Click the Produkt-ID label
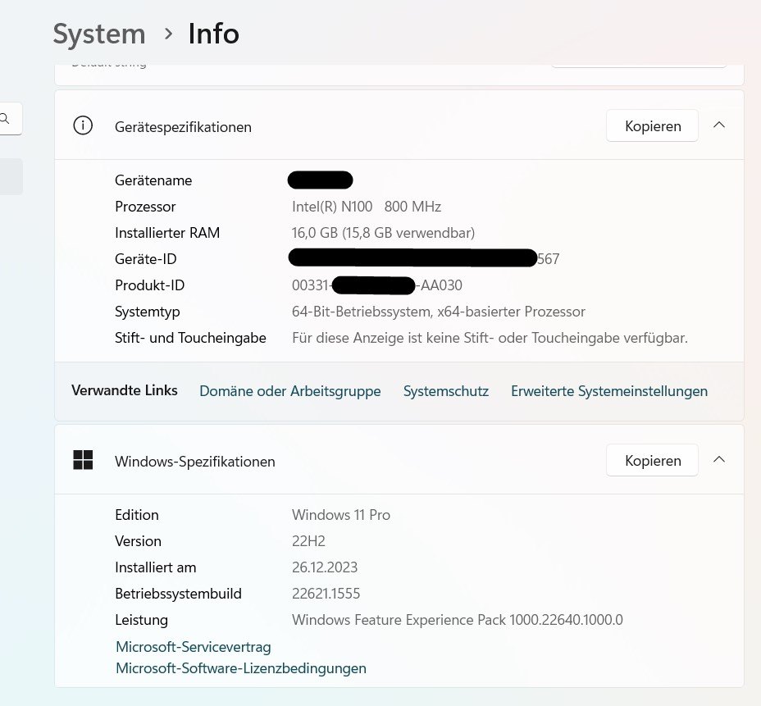This screenshot has height=706, width=761. pyautogui.click(x=149, y=285)
